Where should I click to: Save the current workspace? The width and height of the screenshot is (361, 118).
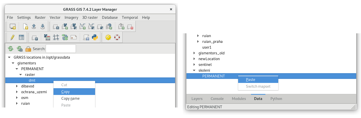(42, 27)
